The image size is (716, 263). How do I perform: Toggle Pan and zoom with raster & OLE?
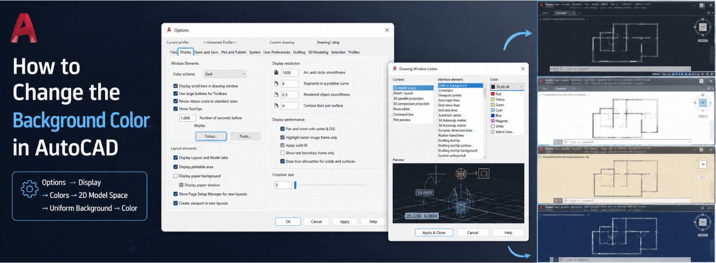click(x=282, y=129)
